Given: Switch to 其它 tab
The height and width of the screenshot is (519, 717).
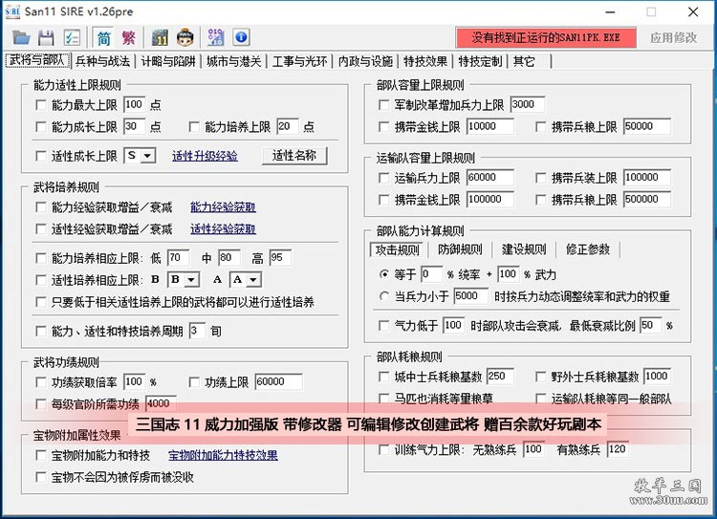Looking at the screenshot, I should (x=524, y=61).
